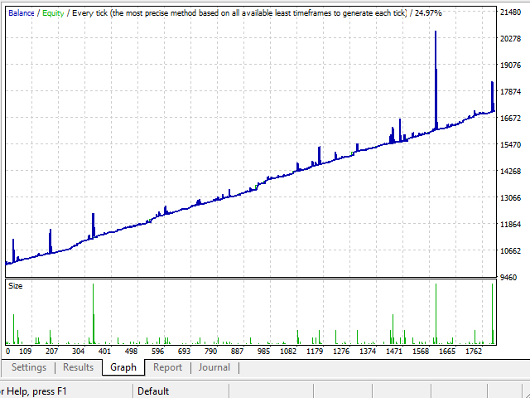Viewport: 530px width, 398px height.
Task: Click the 1762 trade number label
Action: pyautogui.click(x=474, y=352)
